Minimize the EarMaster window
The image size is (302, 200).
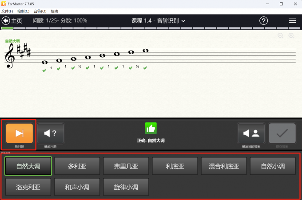click(x=267, y=4)
